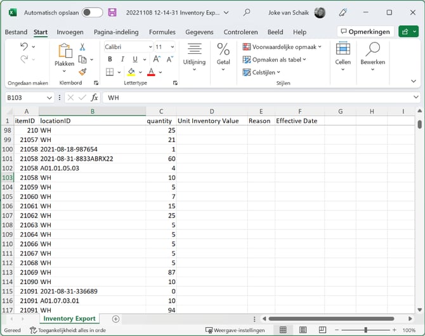The width and height of the screenshot is (425, 336).
Task: Click Weergave-instellingen in status bar
Action: 234,330
